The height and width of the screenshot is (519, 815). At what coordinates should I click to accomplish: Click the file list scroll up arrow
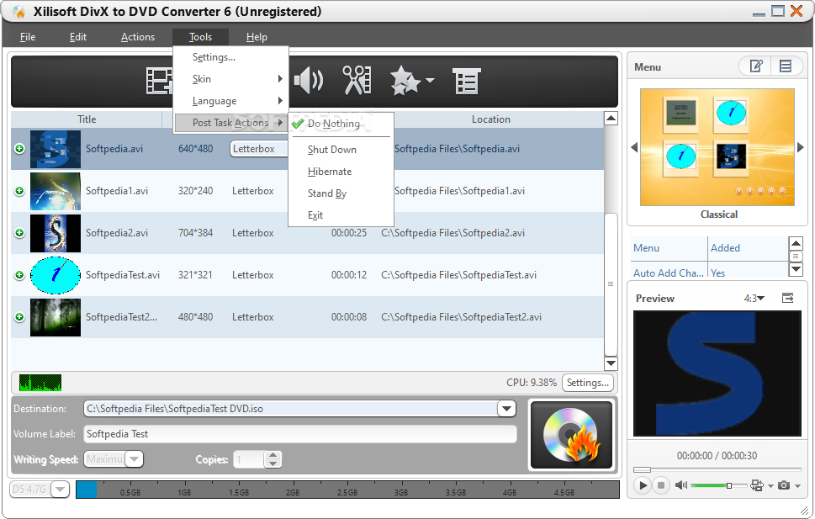tap(611, 119)
